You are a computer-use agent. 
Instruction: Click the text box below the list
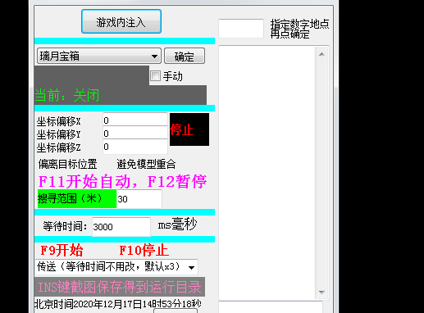coord(271,307)
